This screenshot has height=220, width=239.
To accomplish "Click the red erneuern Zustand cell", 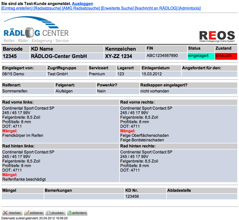I will point(226,56).
